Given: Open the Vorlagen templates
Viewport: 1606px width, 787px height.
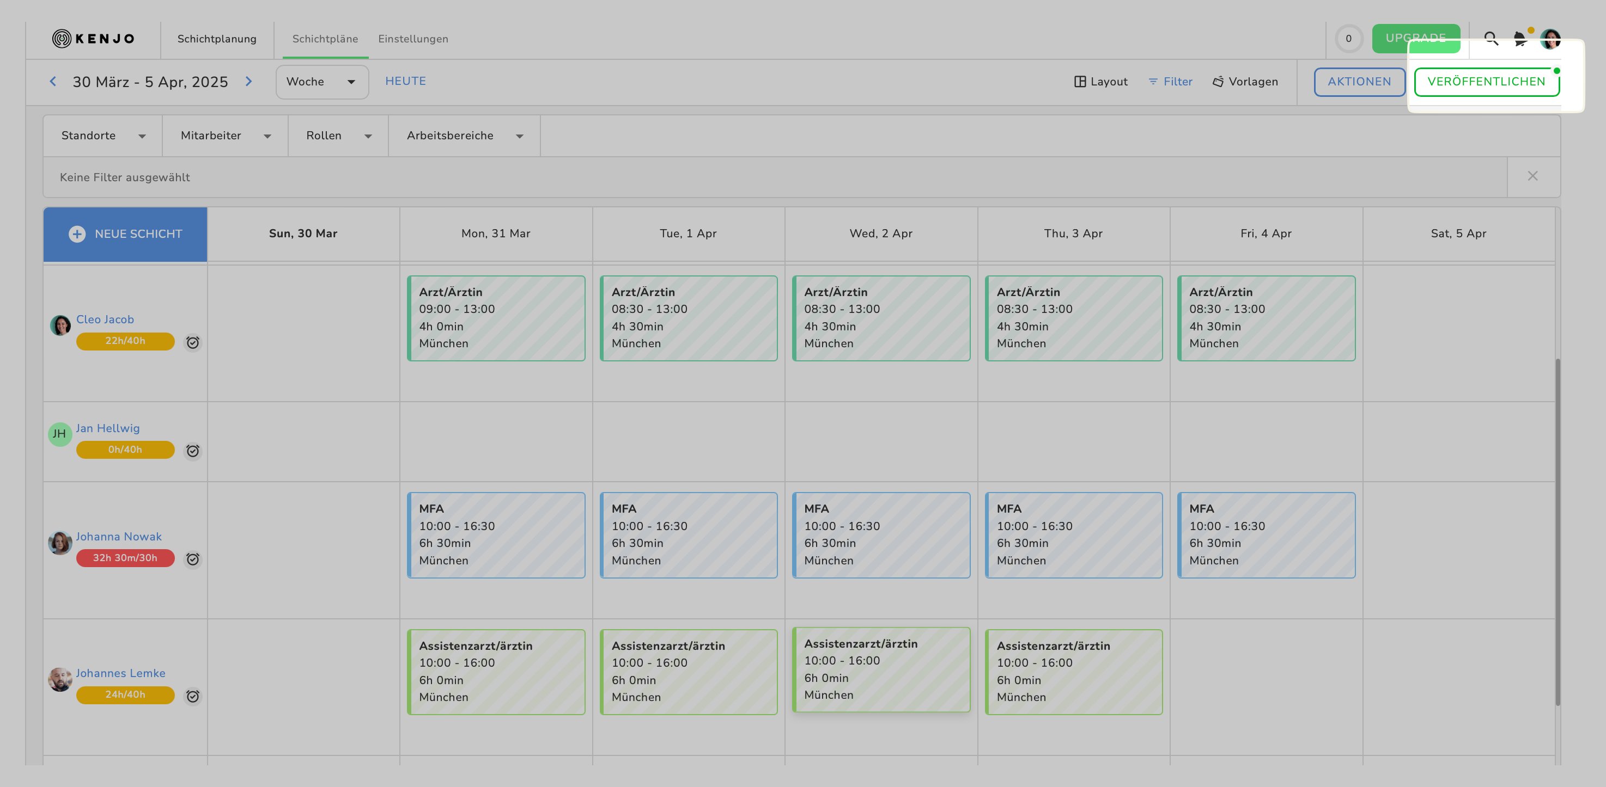Looking at the screenshot, I should [1245, 82].
